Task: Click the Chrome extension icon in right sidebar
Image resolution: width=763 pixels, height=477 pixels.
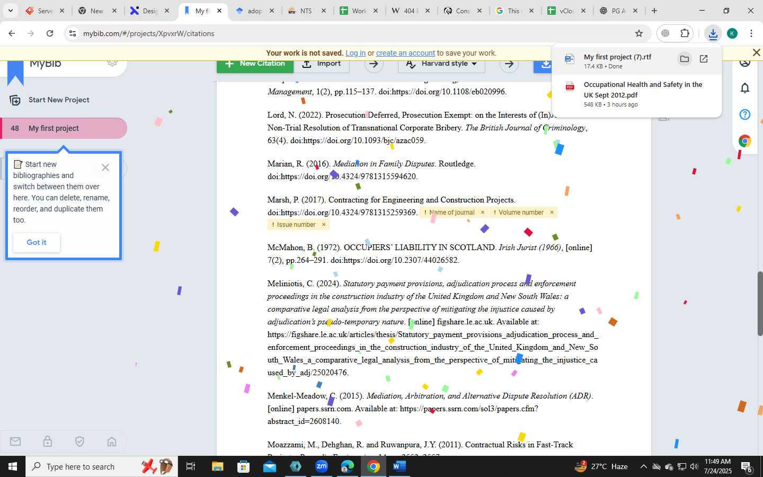Action: point(745,141)
